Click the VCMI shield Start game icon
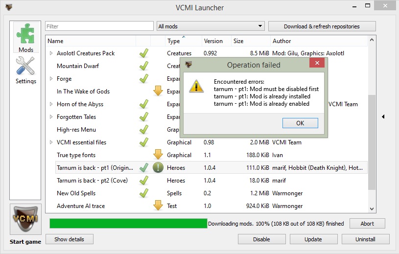 25,219
